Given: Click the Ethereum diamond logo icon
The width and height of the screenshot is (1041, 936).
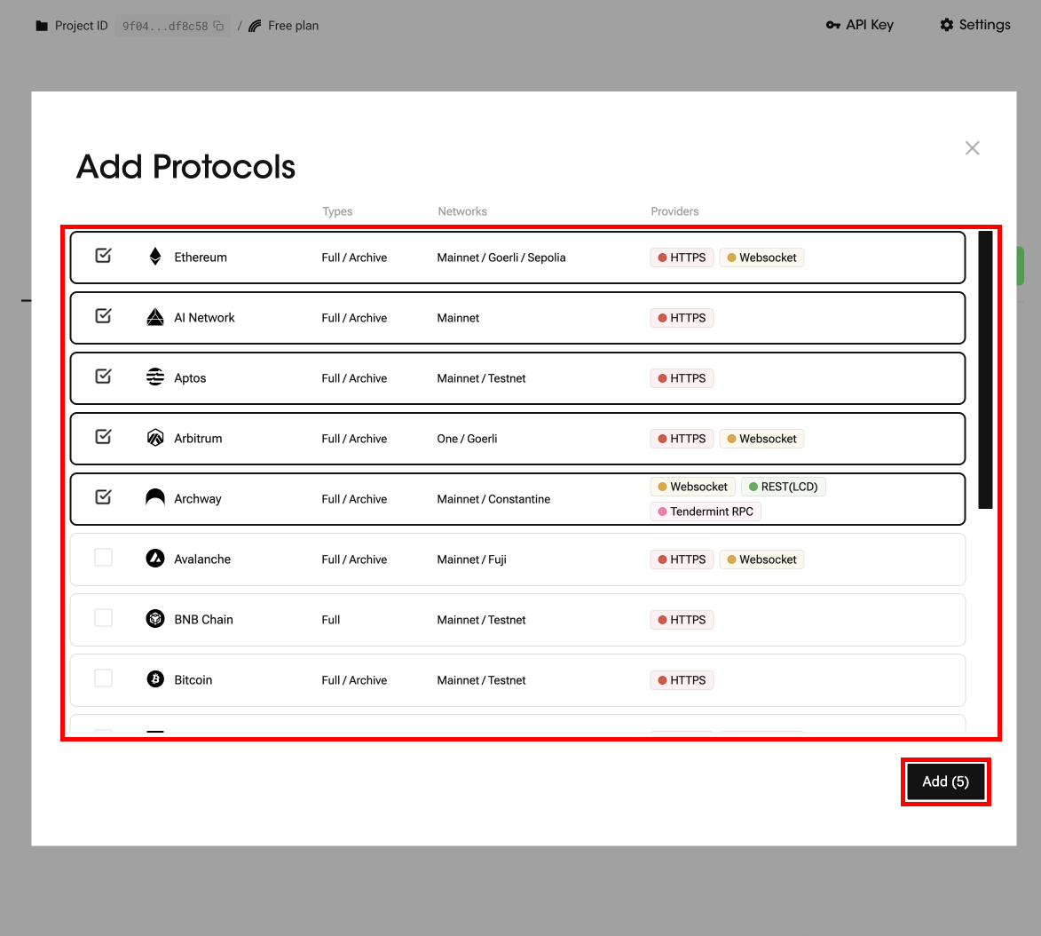Looking at the screenshot, I should click(x=155, y=257).
